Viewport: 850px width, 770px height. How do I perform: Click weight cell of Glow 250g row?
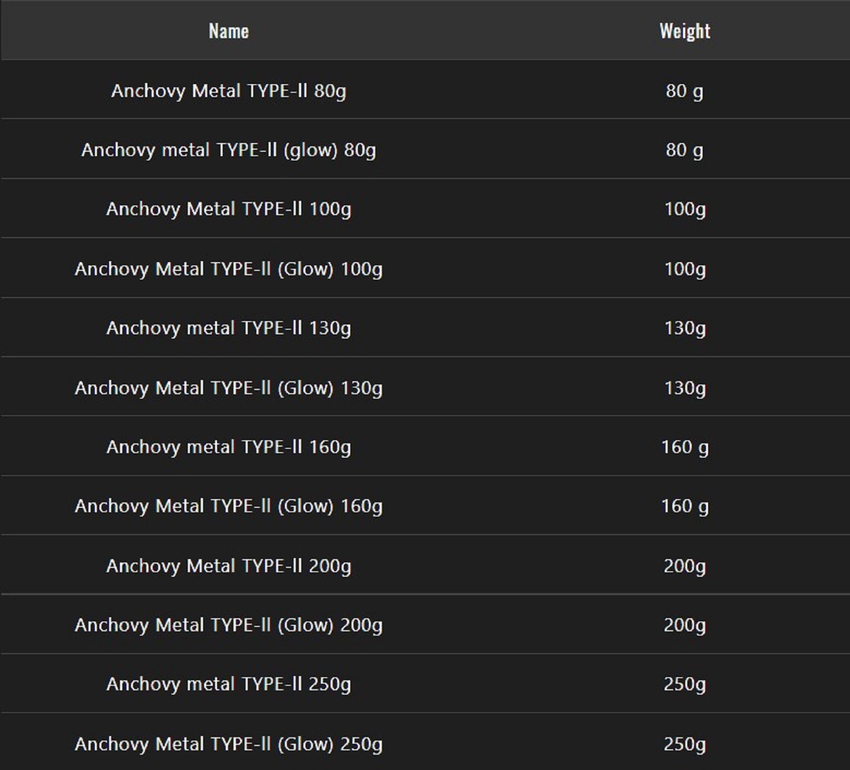coord(685,744)
